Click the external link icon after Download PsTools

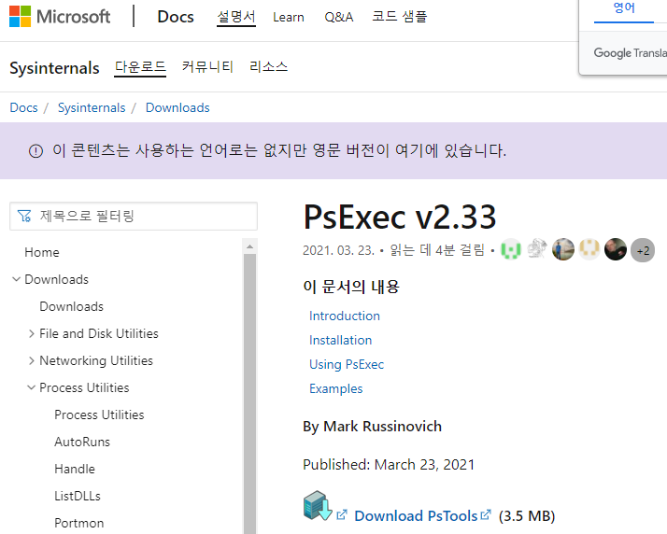pos(486,514)
